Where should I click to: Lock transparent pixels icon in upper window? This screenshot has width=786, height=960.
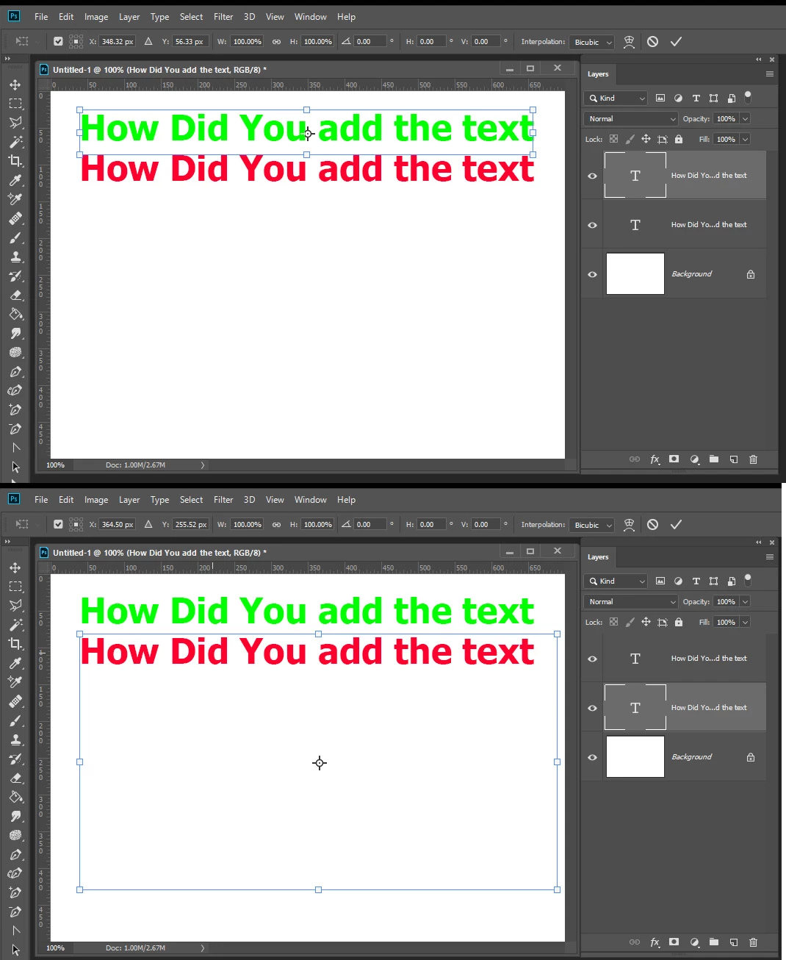(613, 140)
